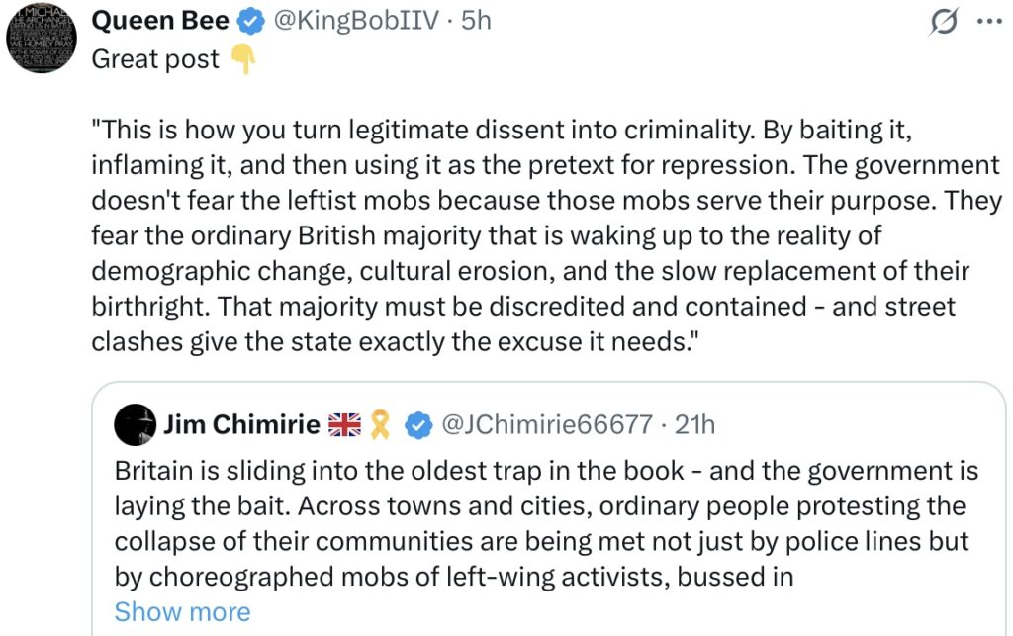Screen dimensions: 1013x636
Task: Open the quoted tweet body text
Action: 546,523
